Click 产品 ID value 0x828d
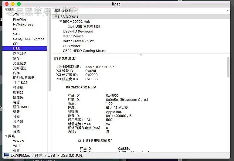 click(x=124, y=149)
